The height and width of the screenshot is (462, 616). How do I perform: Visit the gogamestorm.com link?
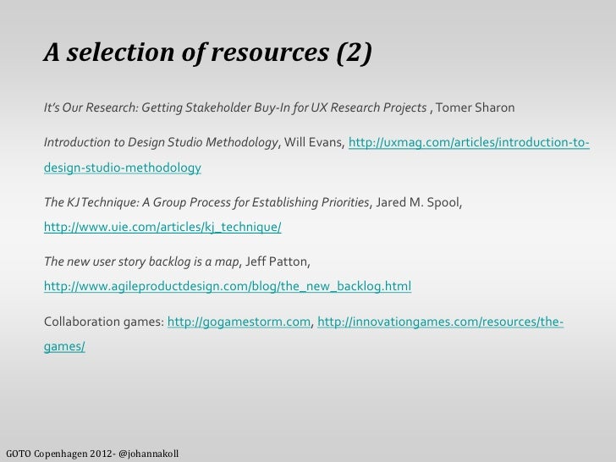coord(239,322)
